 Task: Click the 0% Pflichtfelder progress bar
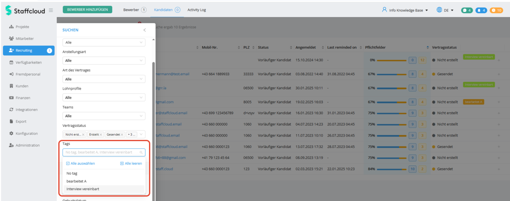coord(392,60)
